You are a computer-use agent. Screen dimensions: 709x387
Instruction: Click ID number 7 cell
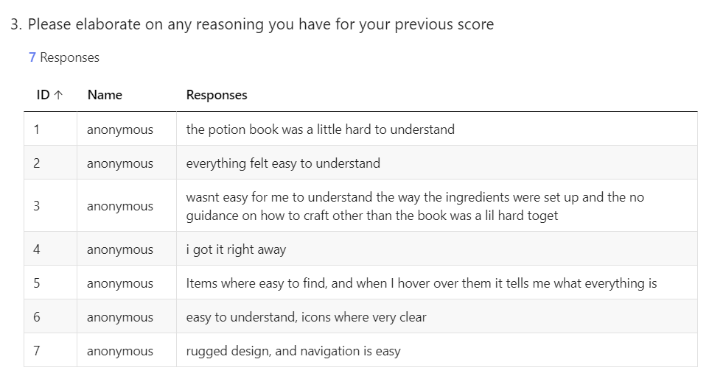36,351
